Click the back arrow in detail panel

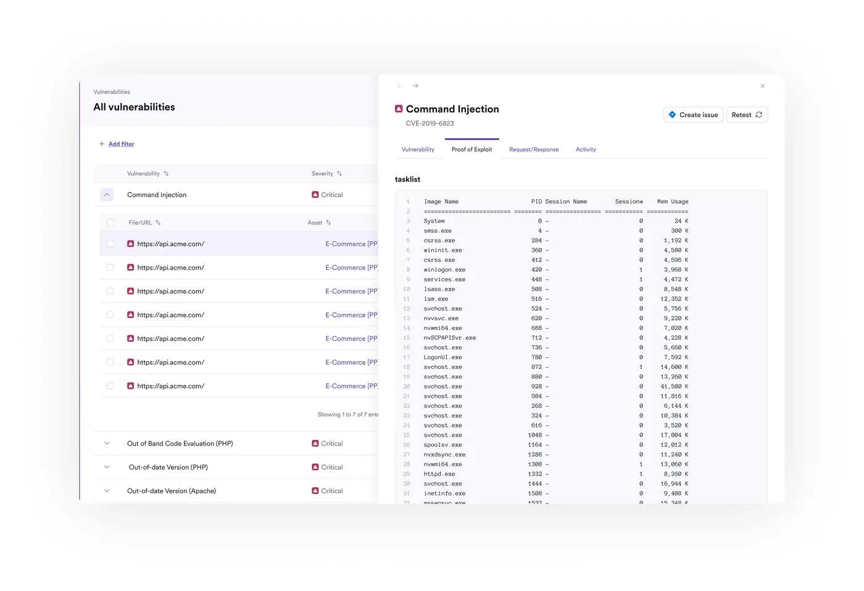(x=400, y=86)
